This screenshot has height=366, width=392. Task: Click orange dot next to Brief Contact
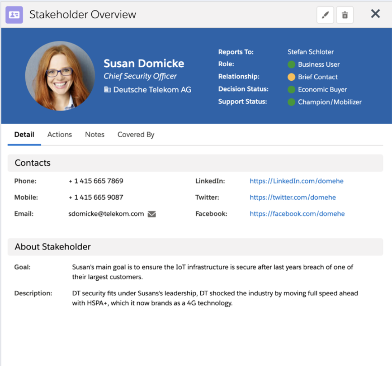[x=291, y=77]
